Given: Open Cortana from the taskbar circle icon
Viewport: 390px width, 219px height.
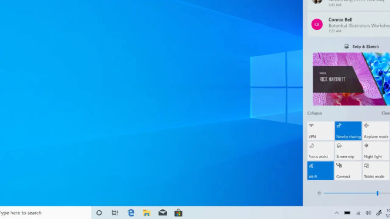Looking at the screenshot, I should 99,213.
